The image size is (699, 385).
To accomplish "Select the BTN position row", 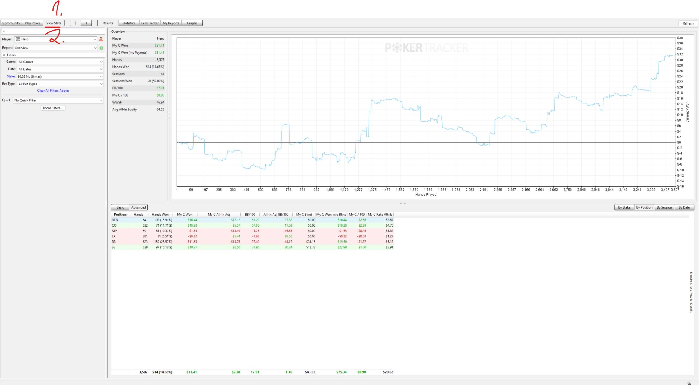I will click(x=253, y=220).
